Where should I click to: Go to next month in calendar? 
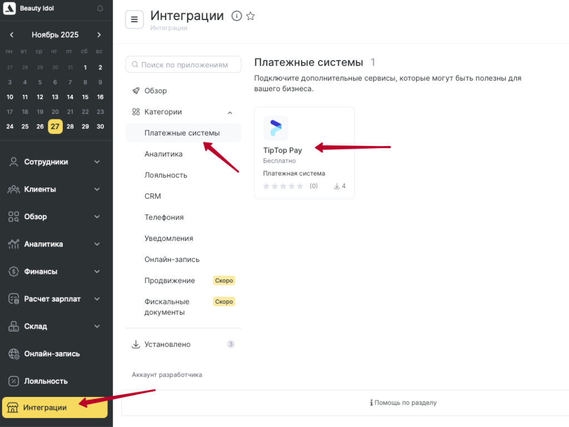[x=99, y=35]
